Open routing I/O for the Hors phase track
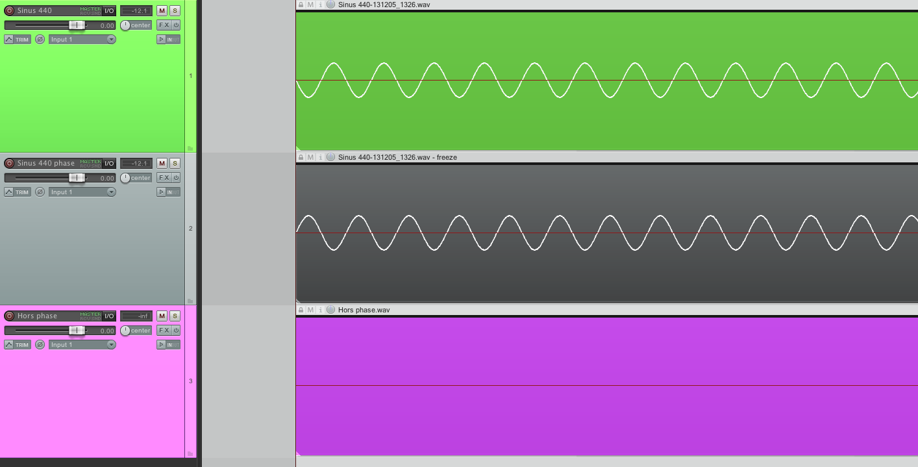Screen dimensions: 918x467 coord(109,316)
